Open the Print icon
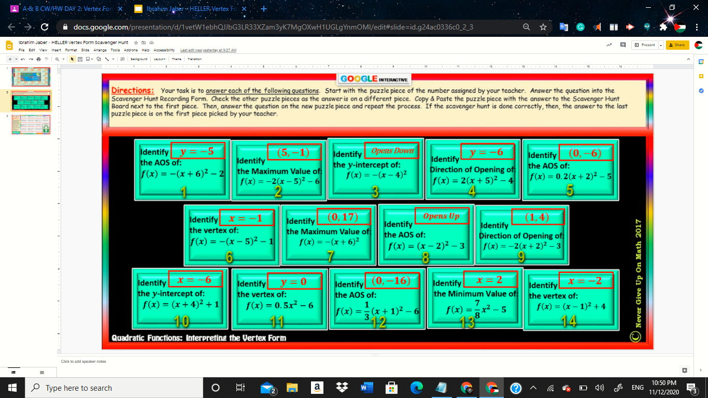 click(x=38, y=59)
